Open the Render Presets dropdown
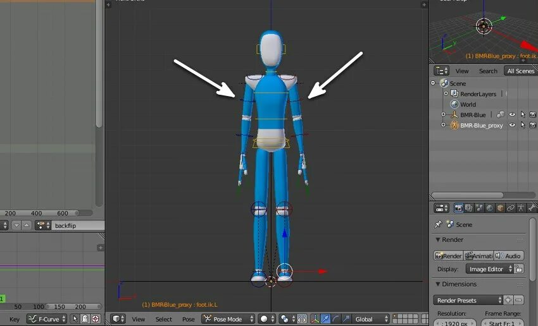 point(468,300)
